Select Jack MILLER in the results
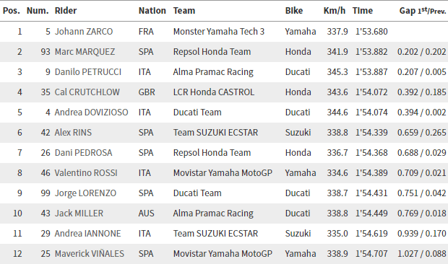Viewport: 448px width, 264px height. pos(79,214)
